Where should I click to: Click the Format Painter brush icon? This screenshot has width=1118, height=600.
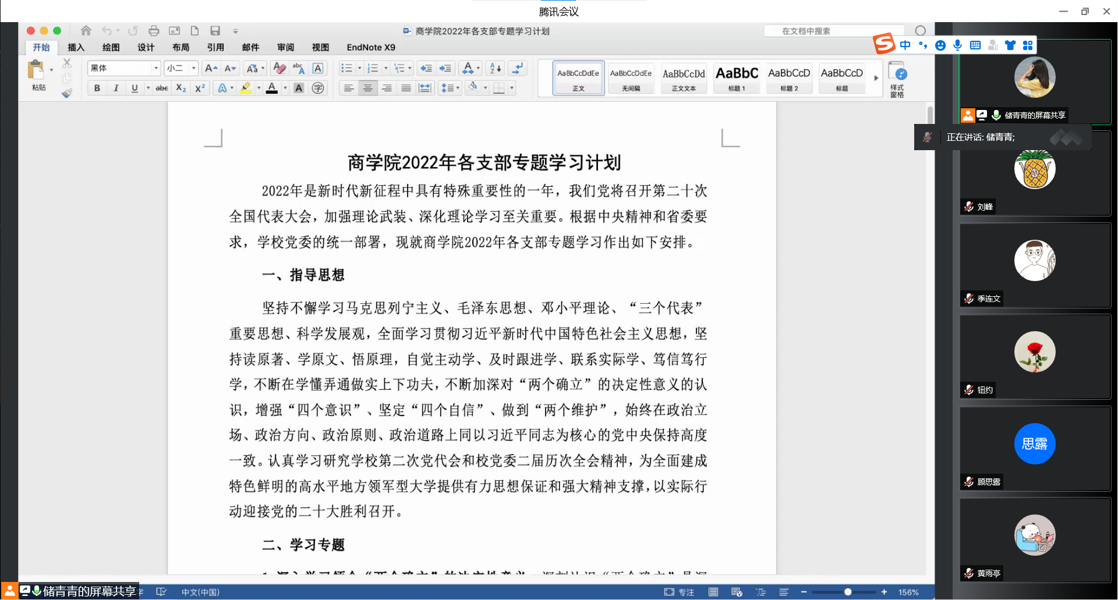[67, 93]
